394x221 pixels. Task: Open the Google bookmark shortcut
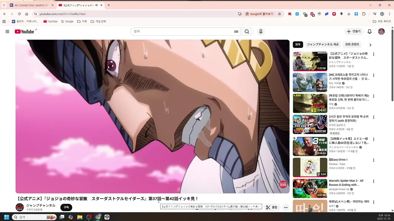67,21
